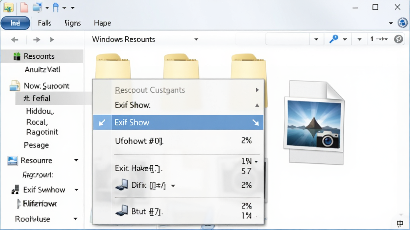Open the middle folder in the file view
This screenshot has height=230, width=410.
(181, 66)
